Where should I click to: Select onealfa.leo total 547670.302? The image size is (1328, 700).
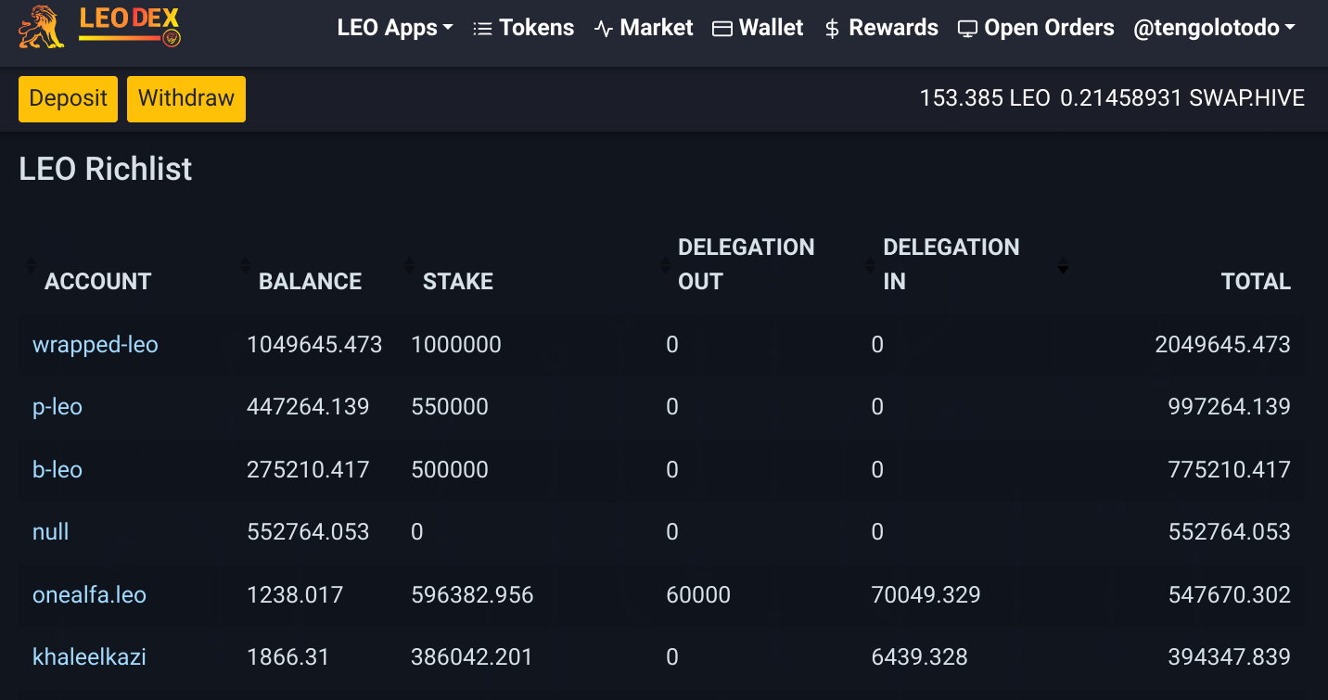point(1229,594)
